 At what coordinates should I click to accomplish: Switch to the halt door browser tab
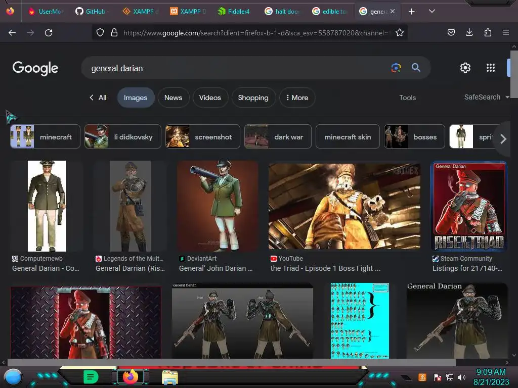click(x=282, y=11)
